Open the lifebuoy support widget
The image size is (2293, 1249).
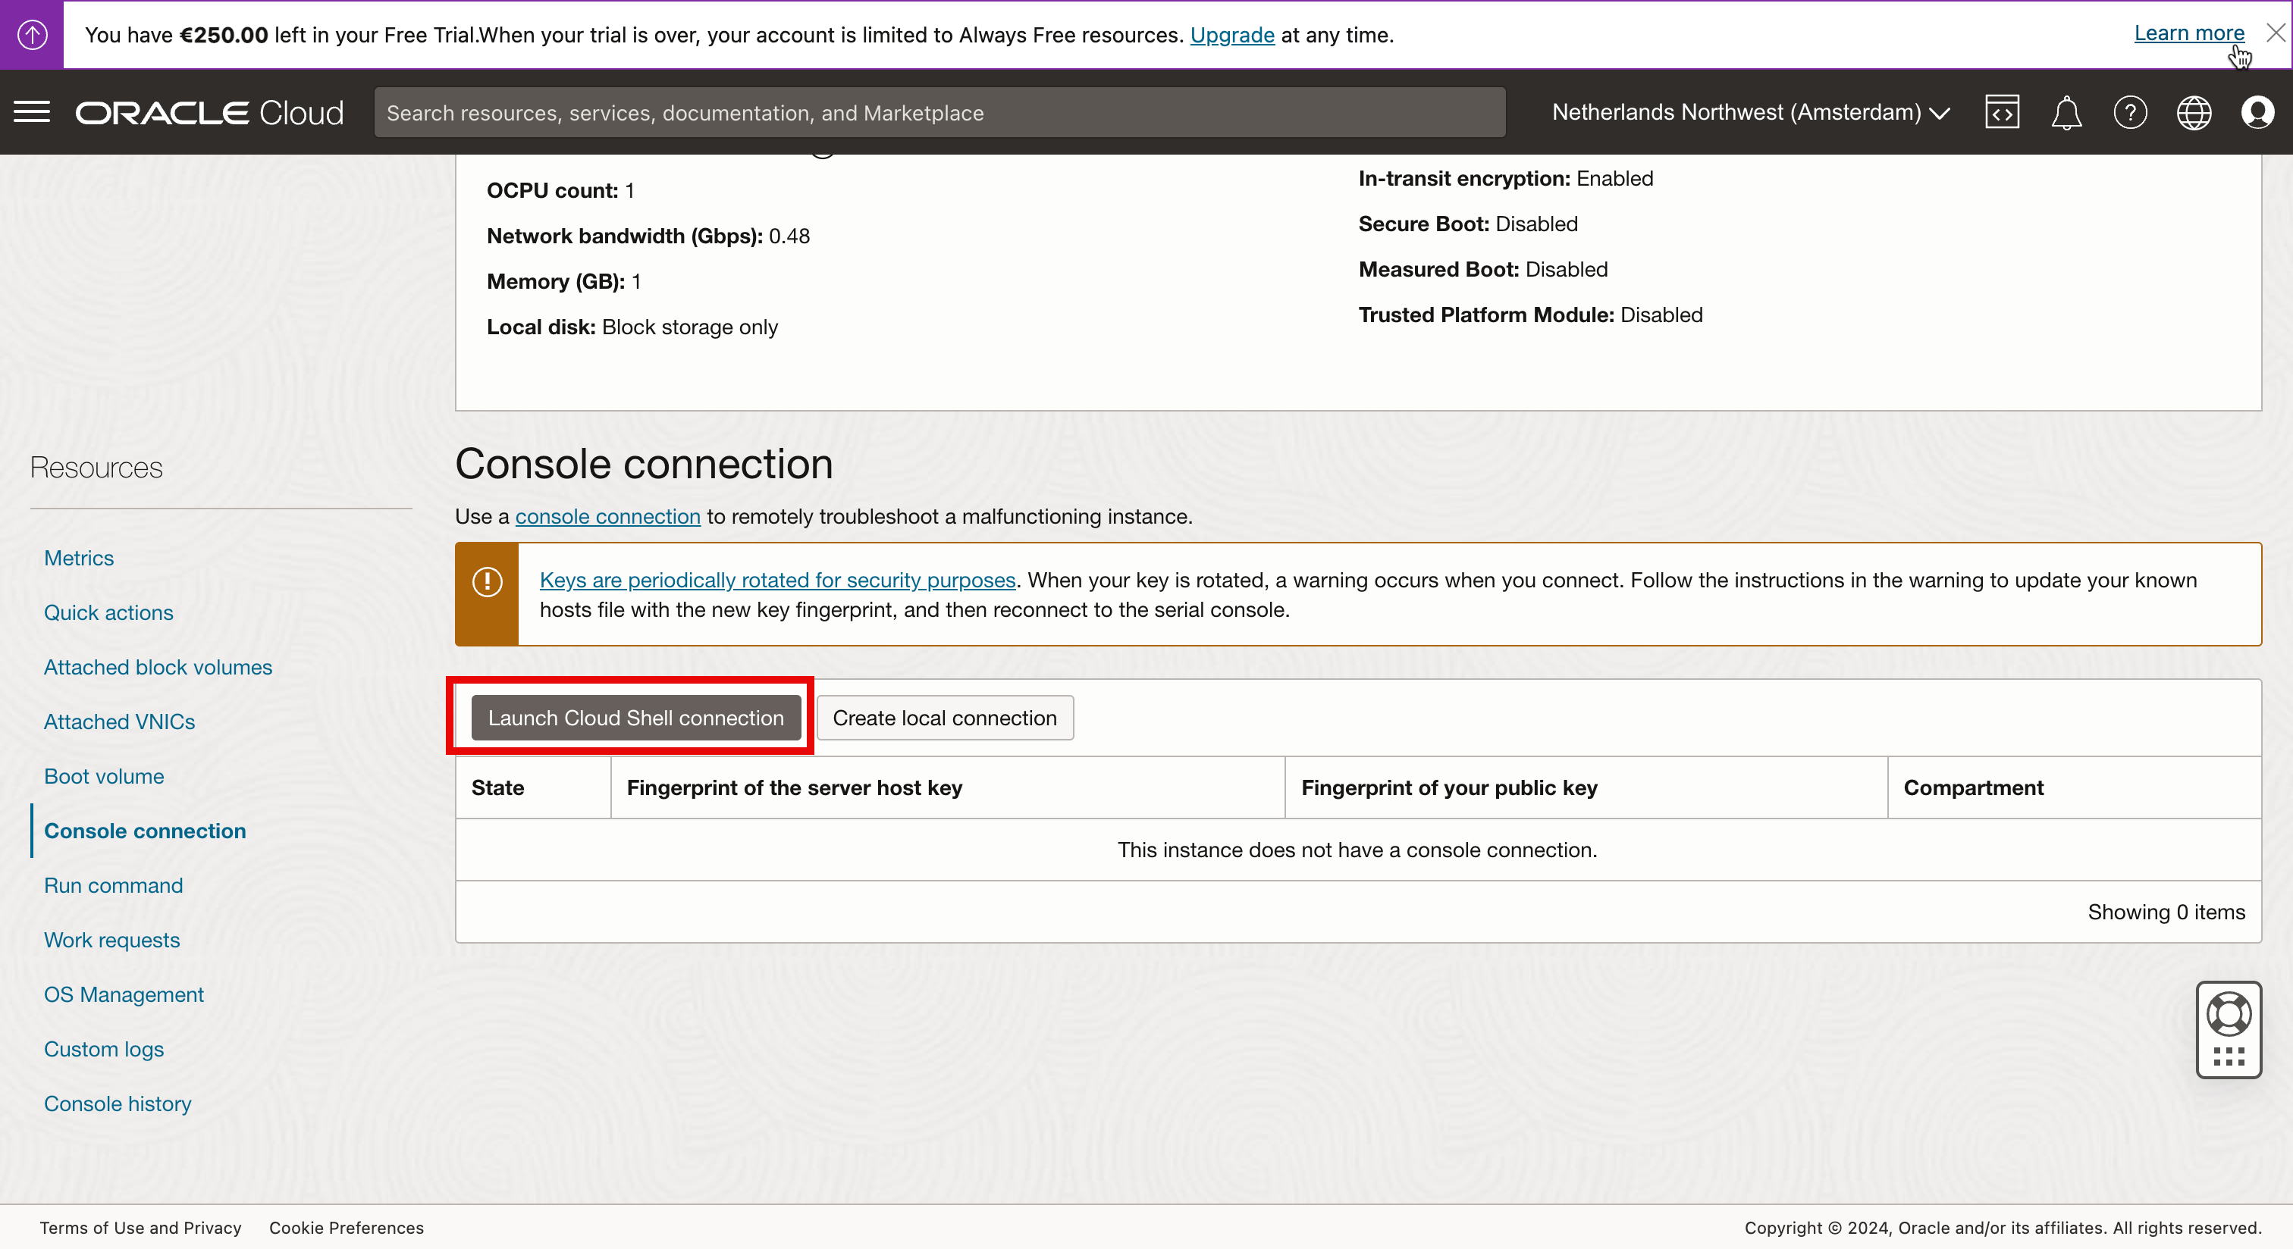[x=2228, y=1014]
